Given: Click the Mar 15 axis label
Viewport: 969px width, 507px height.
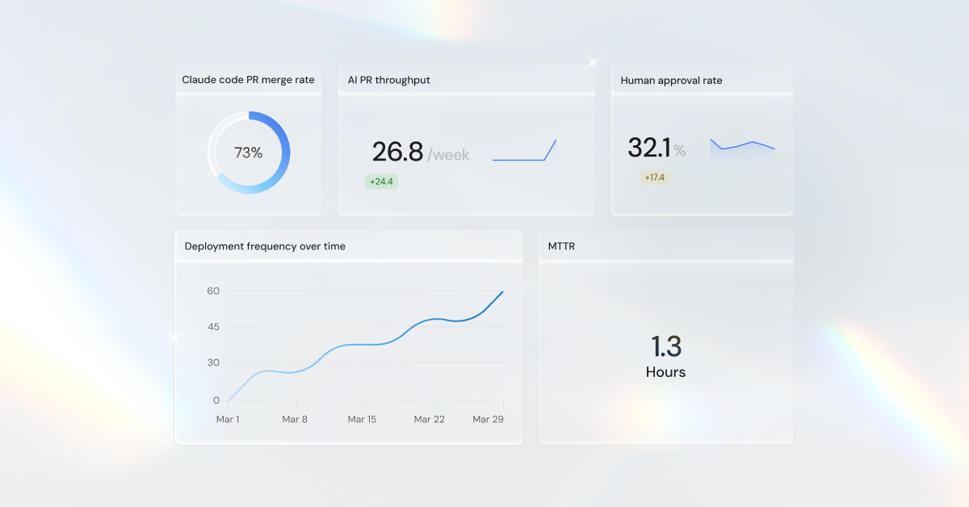Looking at the screenshot, I should [x=362, y=419].
